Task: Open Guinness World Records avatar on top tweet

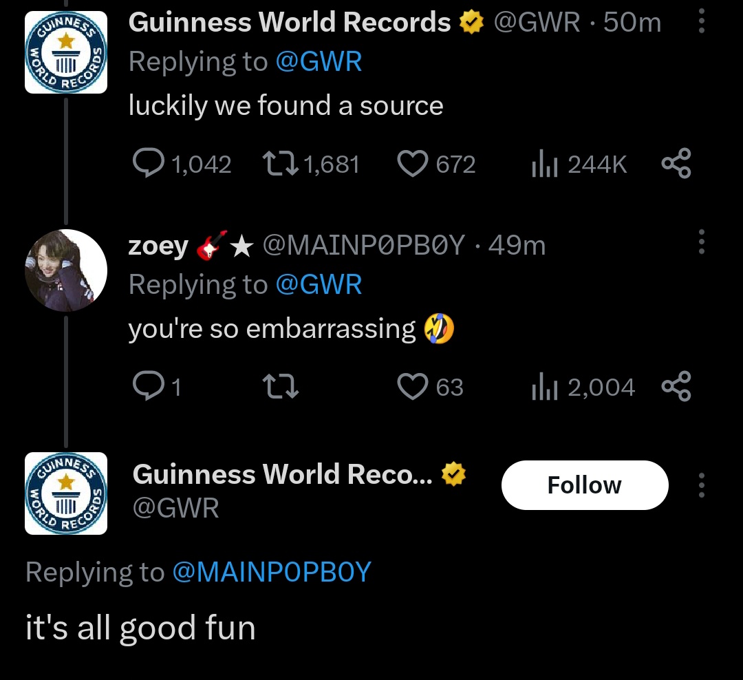Action: 66,52
